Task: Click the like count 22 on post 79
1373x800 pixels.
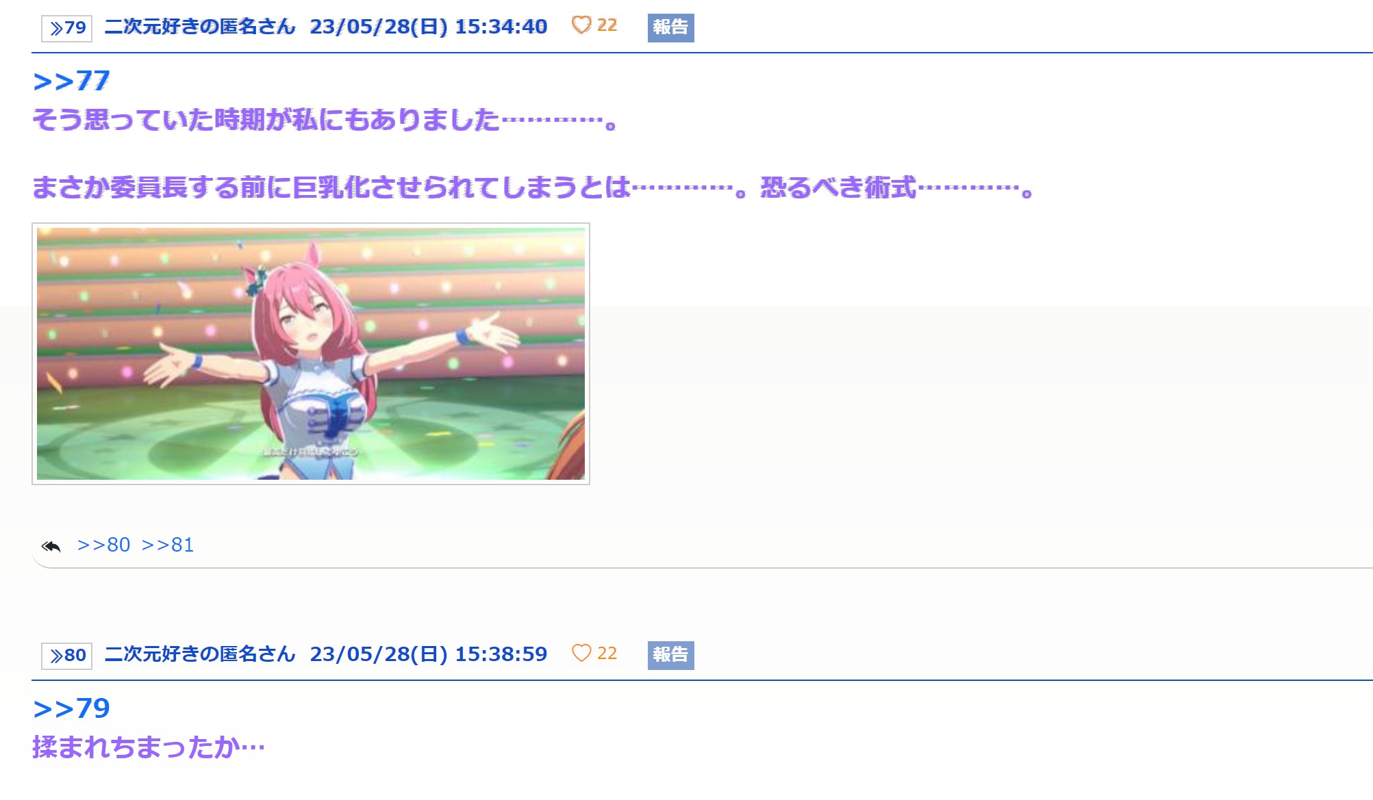Action: [x=607, y=25]
